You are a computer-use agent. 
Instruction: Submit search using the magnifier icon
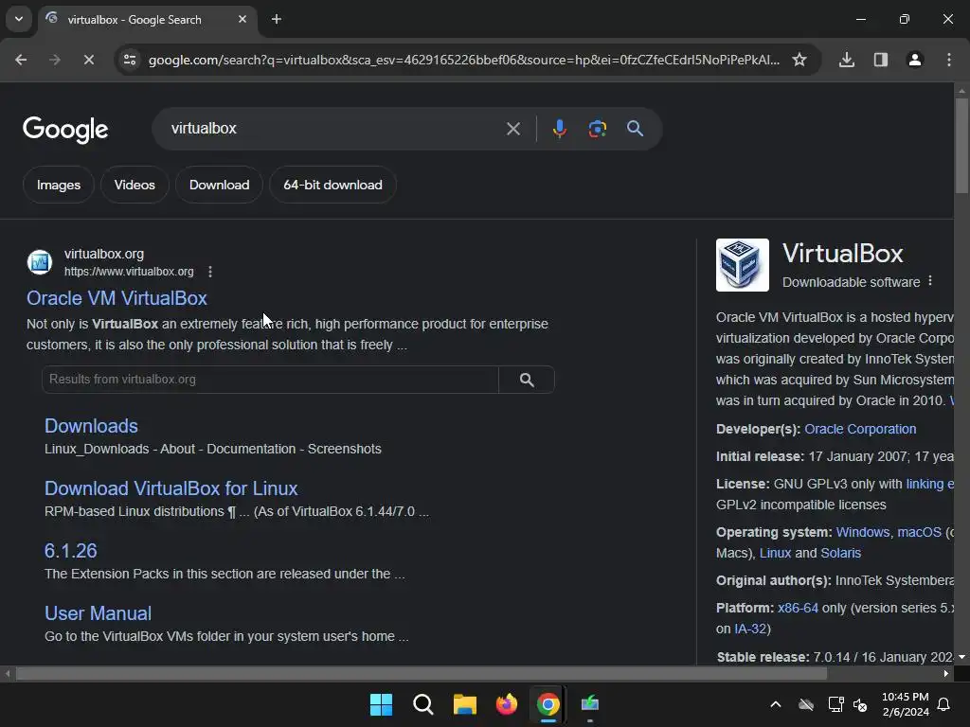pyautogui.click(x=636, y=129)
